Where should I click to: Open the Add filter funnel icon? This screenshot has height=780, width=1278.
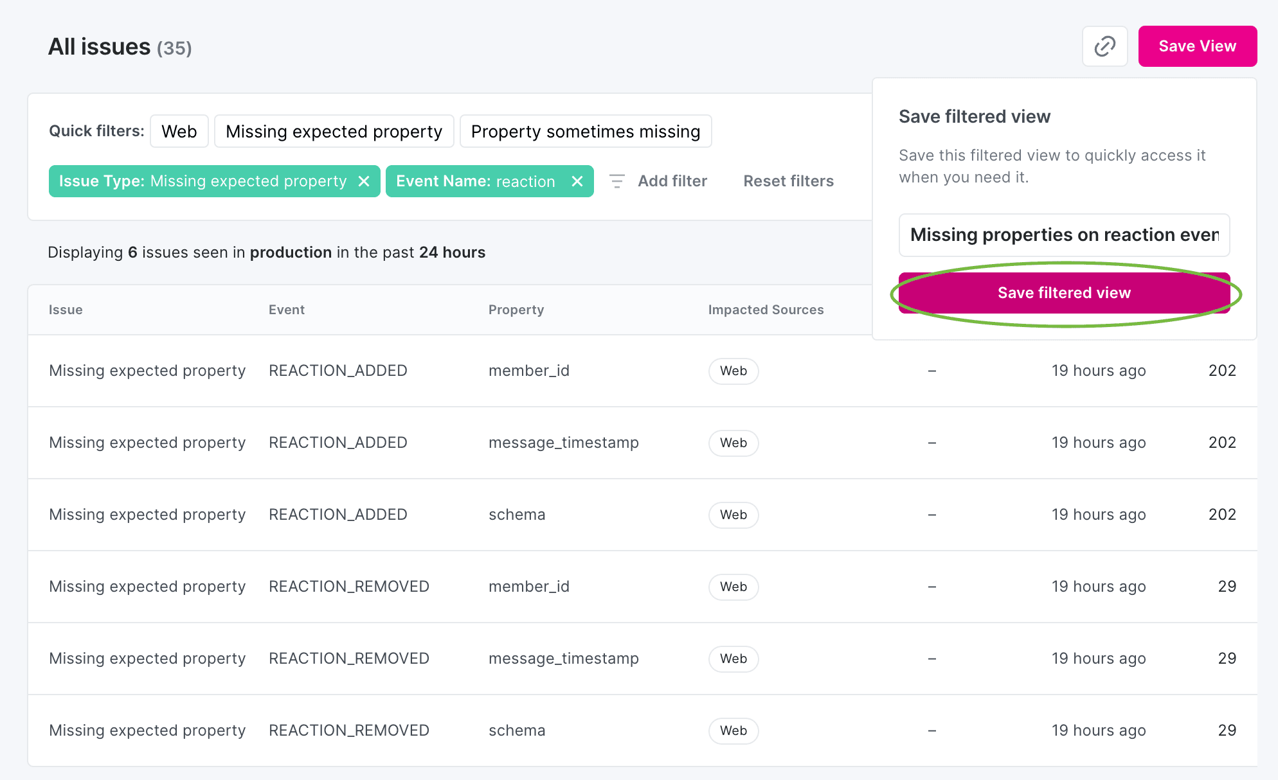pyautogui.click(x=616, y=181)
